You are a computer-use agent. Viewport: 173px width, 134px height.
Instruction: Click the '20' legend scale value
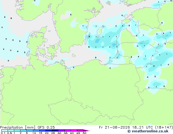pyautogui.click(x=47, y=133)
